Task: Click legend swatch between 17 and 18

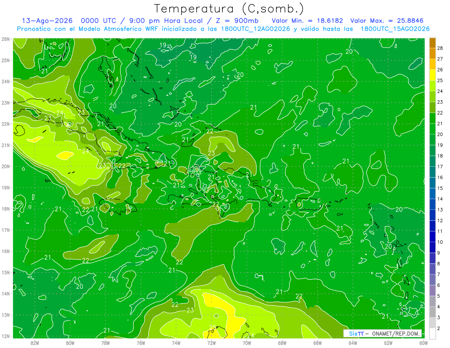Action: (x=432, y=161)
